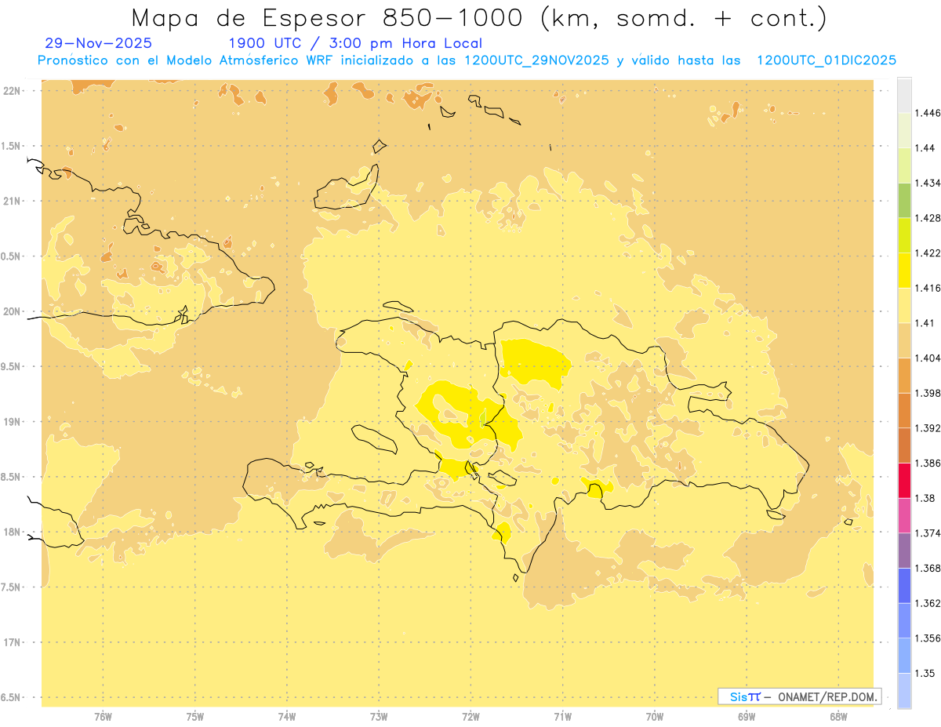This screenshot has width=941, height=727.
Task: Click the legend value '1.428'
Action: point(928,218)
